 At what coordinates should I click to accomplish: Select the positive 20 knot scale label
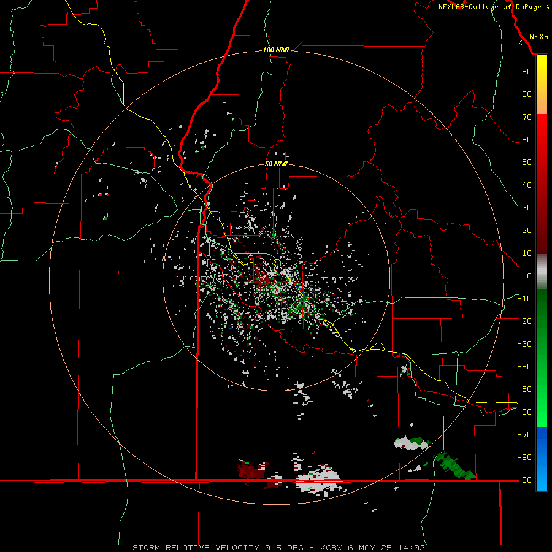coord(527,231)
